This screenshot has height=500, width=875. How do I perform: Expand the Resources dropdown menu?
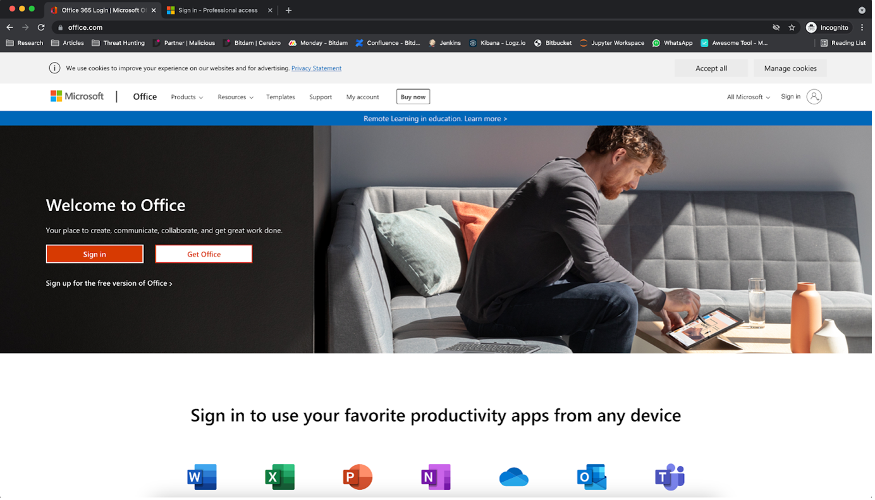tap(236, 97)
